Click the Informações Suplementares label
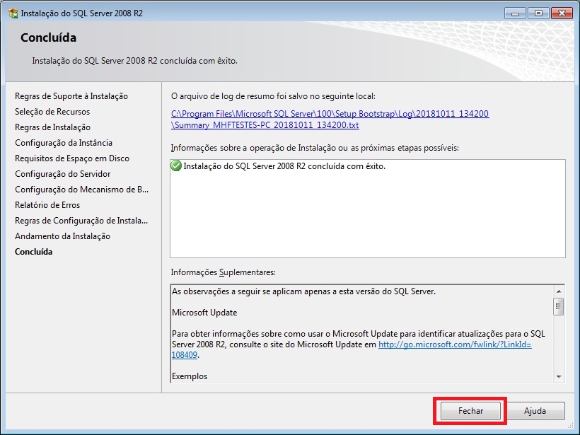 click(x=223, y=272)
